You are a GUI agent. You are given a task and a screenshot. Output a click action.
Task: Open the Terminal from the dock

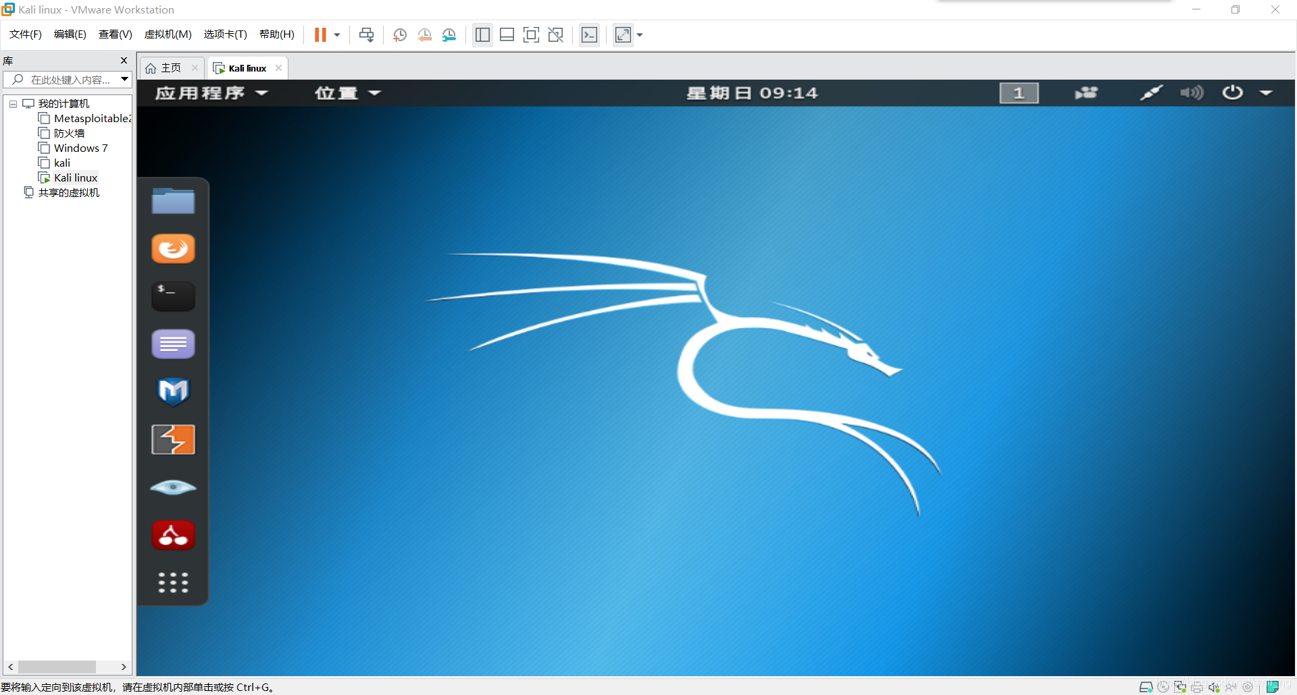coord(173,296)
